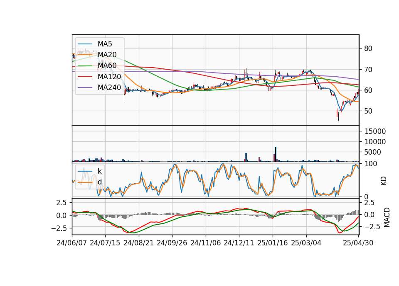399x286 pixels.
Task: Click the 10000 volume axis label
Action: click(375, 142)
